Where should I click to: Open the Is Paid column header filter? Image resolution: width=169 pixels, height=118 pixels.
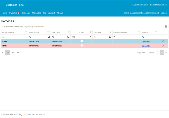[91, 32]
